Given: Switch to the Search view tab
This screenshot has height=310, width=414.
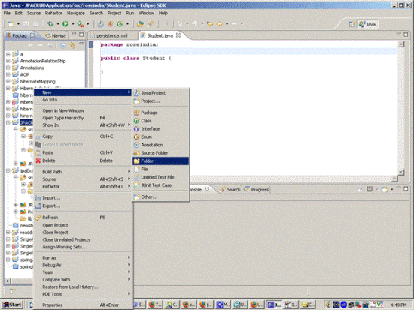Looking at the screenshot, I should tap(230, 190).
